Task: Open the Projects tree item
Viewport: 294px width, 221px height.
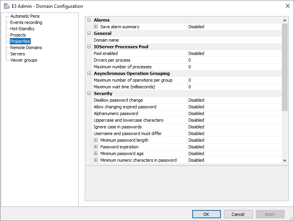Action: click(x=18, y=35)
